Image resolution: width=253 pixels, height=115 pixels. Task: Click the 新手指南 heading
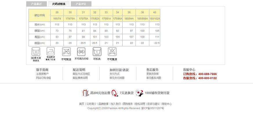pyautogui.click(x=42, y=70)
